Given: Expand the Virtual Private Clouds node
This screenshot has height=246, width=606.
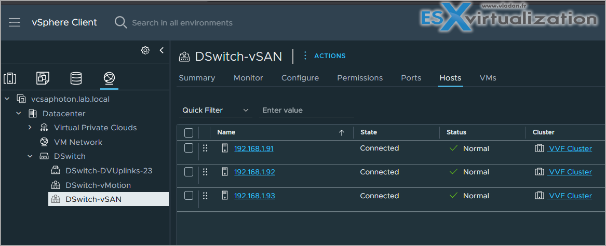Looking at the screenshot, I should click(x=30, y=128).
